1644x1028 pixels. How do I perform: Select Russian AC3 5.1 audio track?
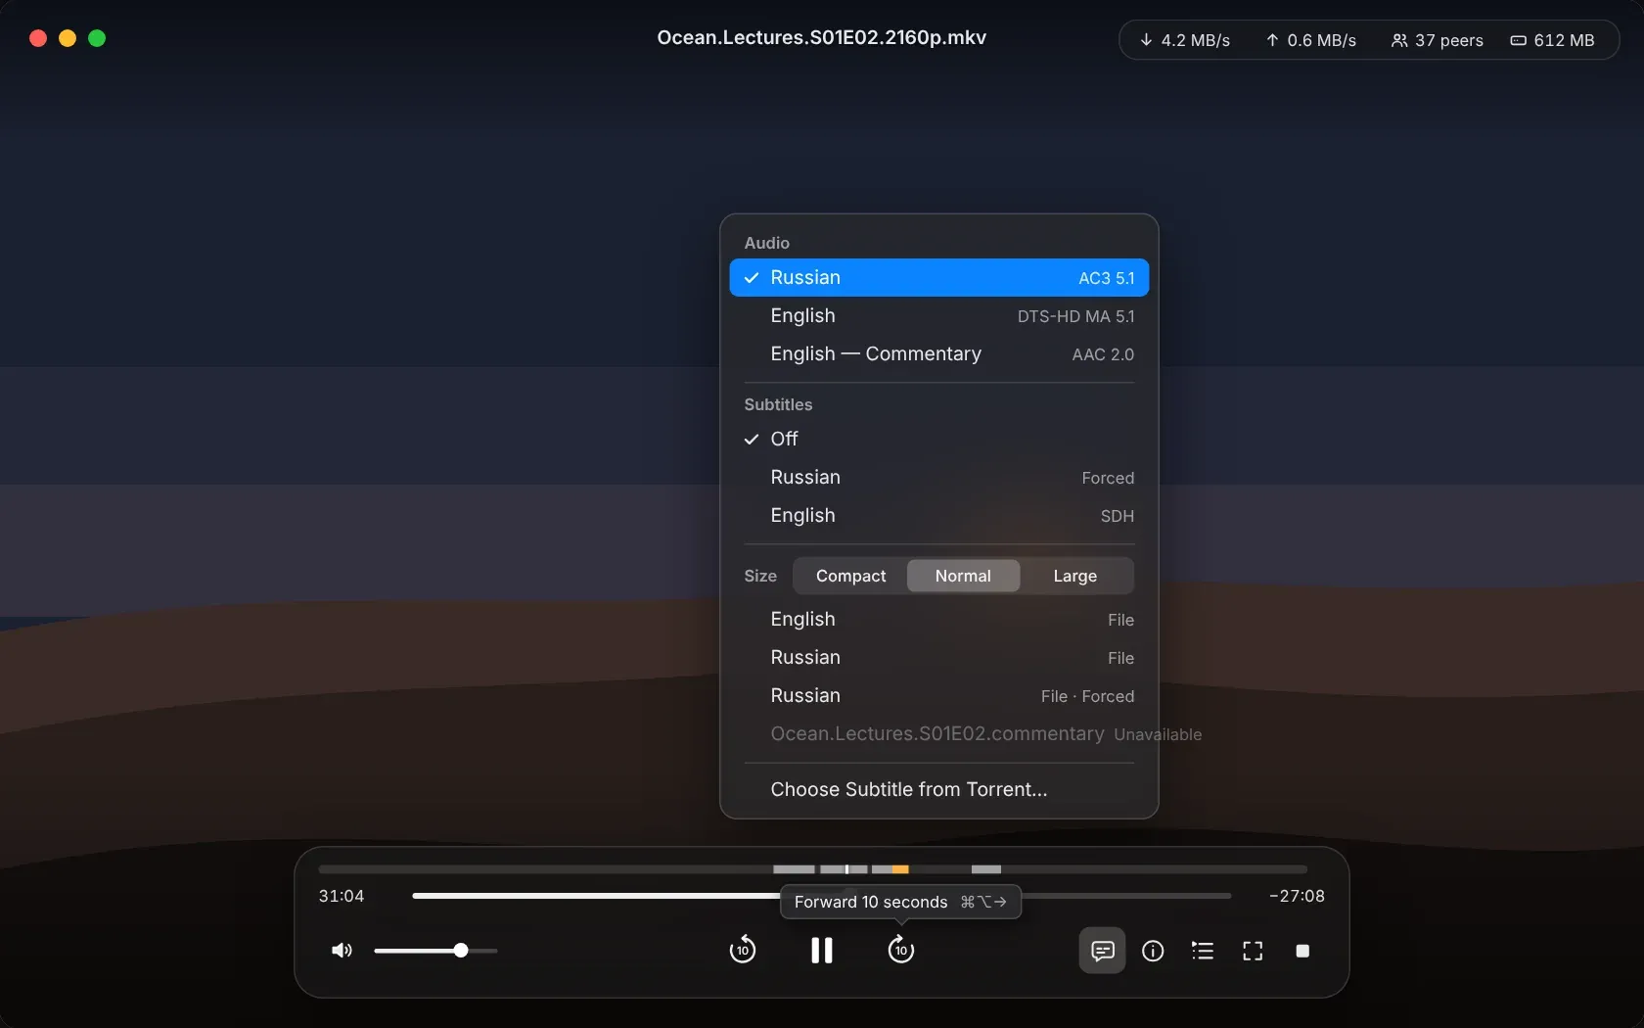tap(939, 277)
